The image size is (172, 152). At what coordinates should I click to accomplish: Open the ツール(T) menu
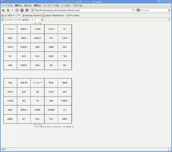[x=66, y=5]
